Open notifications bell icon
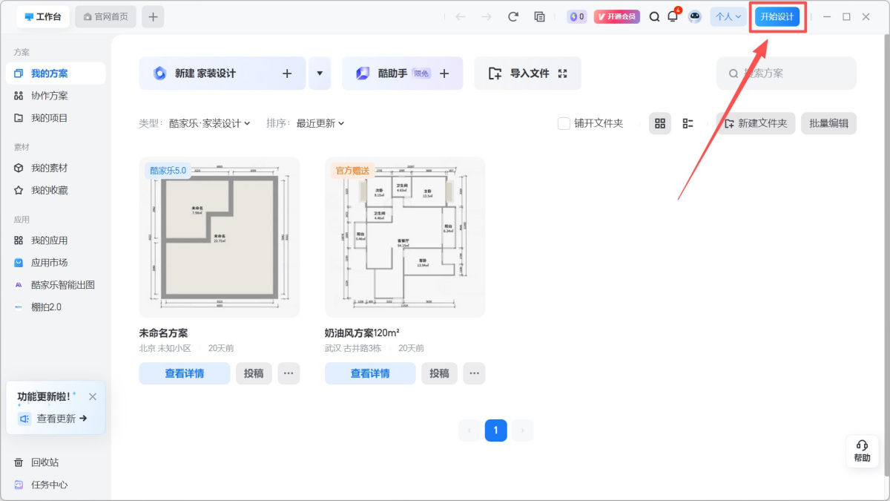The width and height of the screenshot is (890, 501). pyautogui.click(x=673, y=17)
